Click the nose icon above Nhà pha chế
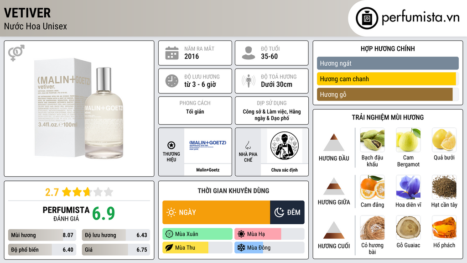 (248, 145)
